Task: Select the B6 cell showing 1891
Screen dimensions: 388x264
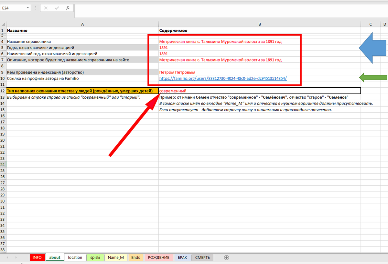Action: [x=260, y=54]
